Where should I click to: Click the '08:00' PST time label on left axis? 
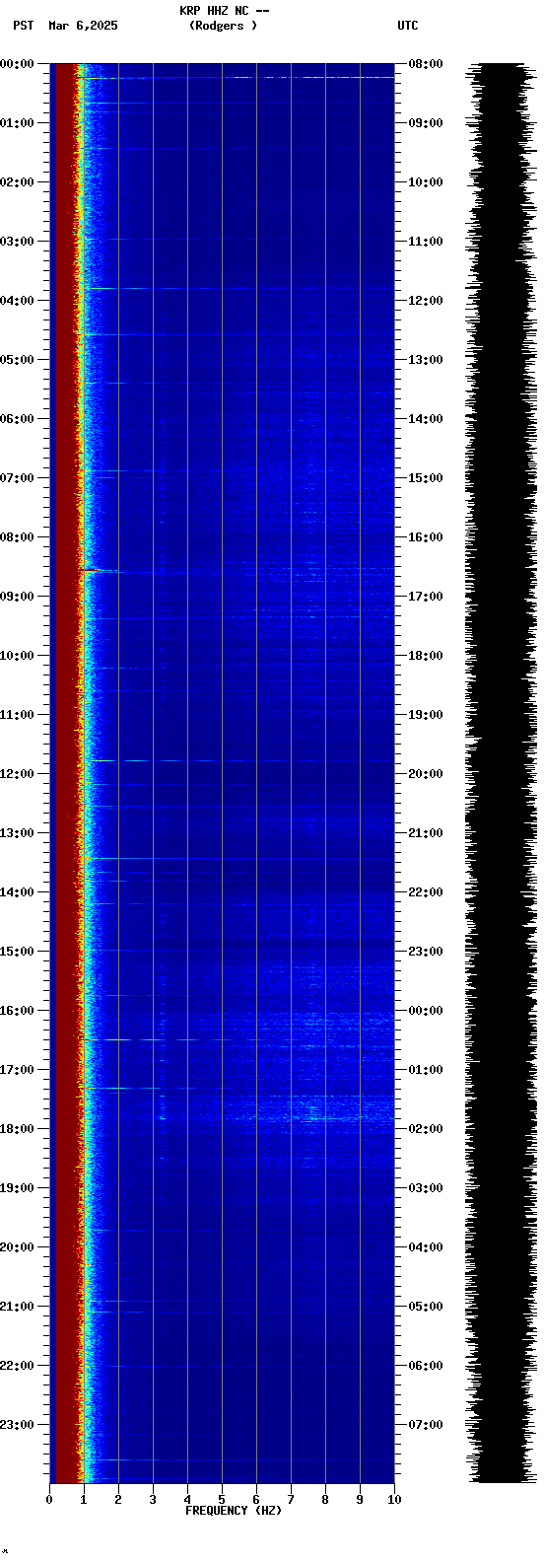pyautogui.click(x=18, y=537)
